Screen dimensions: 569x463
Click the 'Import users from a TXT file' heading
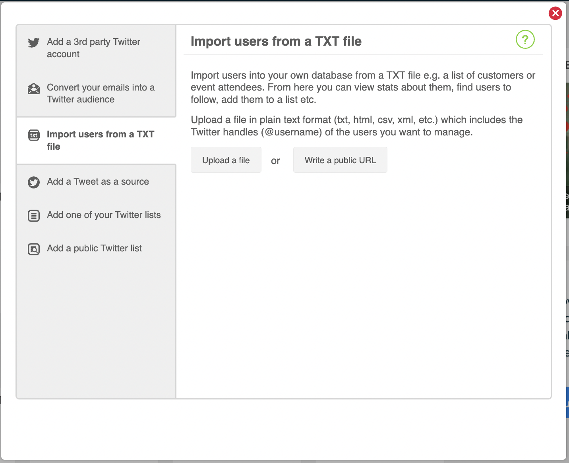276,41
